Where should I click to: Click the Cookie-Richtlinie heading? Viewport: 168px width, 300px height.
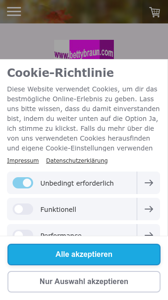click(x=60, y=73)
